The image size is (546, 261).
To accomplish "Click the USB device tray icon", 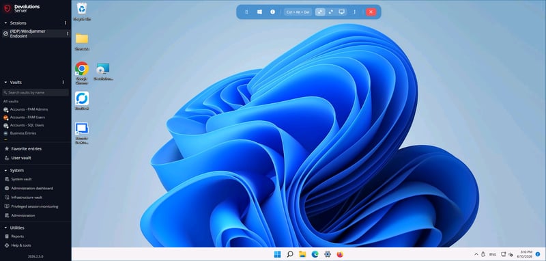I will (x=483, y=254).
